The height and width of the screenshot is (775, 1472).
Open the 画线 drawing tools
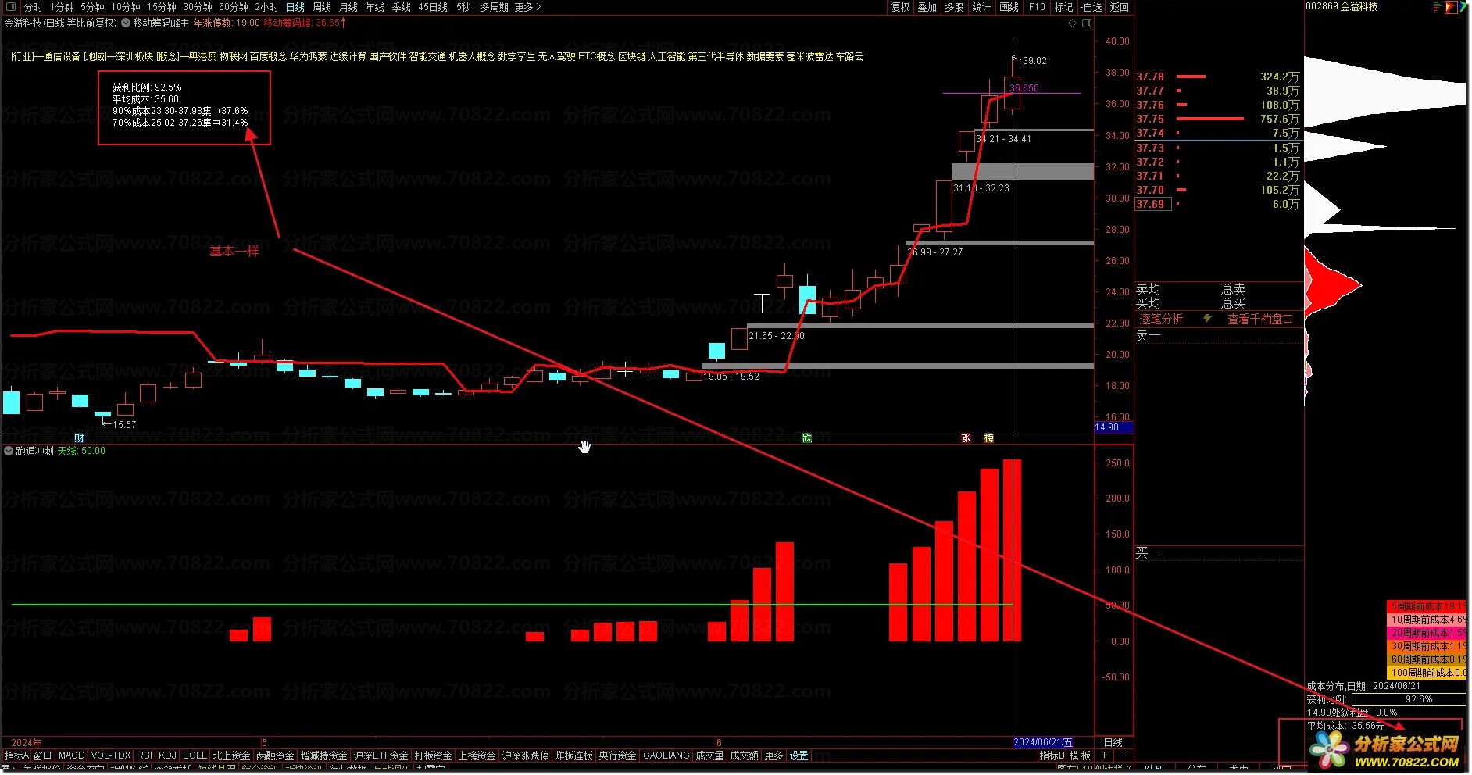tap(1009, 7)
